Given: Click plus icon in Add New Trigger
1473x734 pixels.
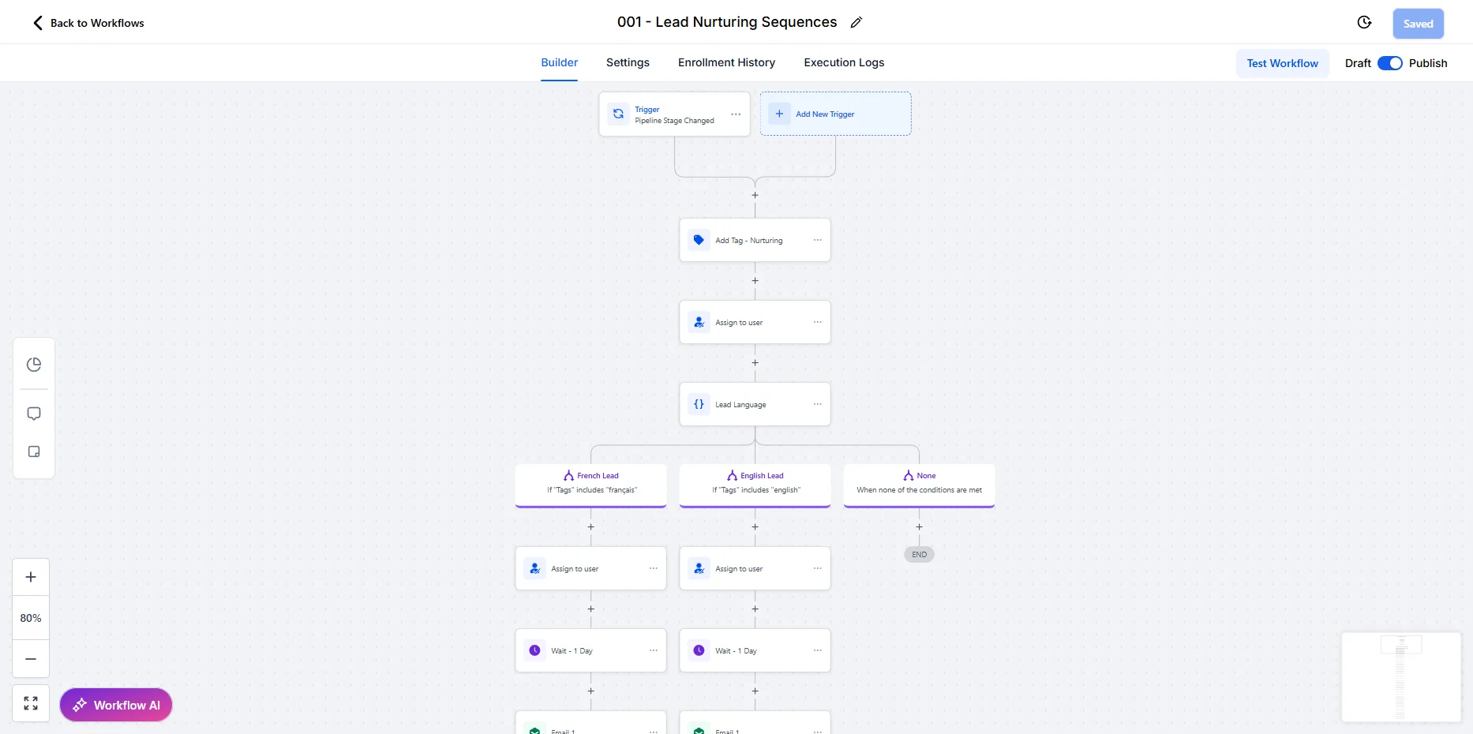Looking at the screenshot, I should tap(779, 114).
